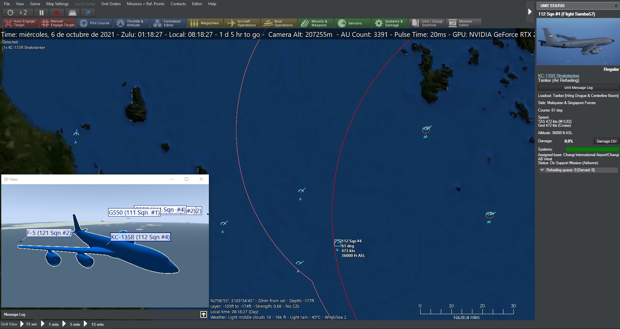Click the red record icon
Screen dimensions: 620x329
(57, 13)
